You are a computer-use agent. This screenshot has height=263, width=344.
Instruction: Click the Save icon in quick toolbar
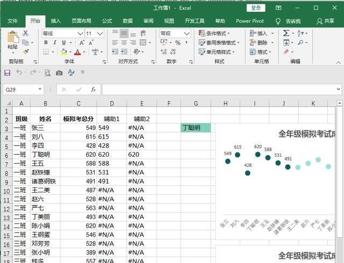(x=7, y=72)
